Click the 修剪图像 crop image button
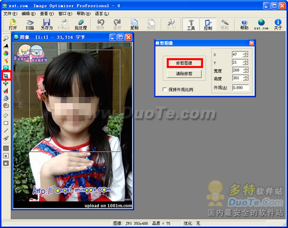Viewport: 288px width, 228px height. (x=184, y=63)
